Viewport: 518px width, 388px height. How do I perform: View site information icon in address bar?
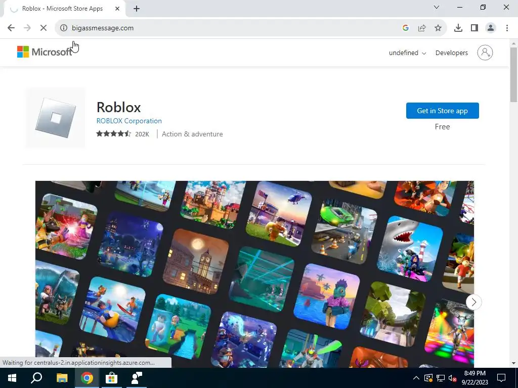[63, 28]
